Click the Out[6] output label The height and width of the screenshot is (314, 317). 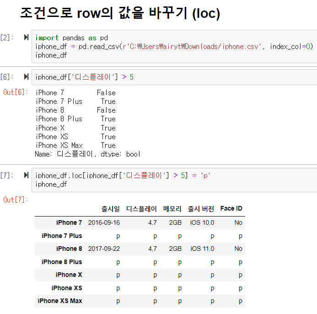tap(16, 92)
